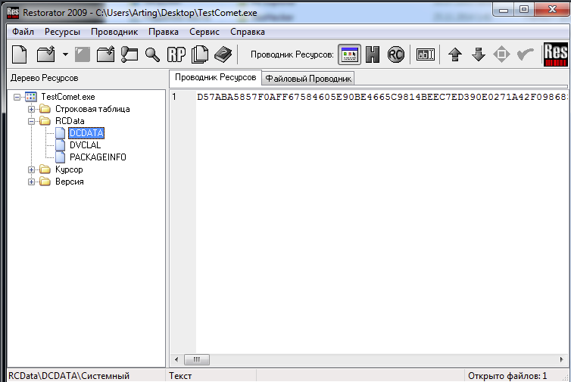
Task: Click the grayed diamond target icon
Action: [x=501, y=54]
